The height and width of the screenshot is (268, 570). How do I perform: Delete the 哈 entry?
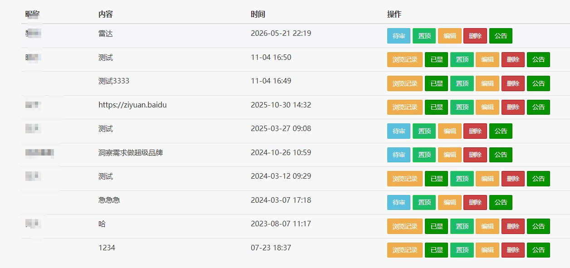[513, 226]
